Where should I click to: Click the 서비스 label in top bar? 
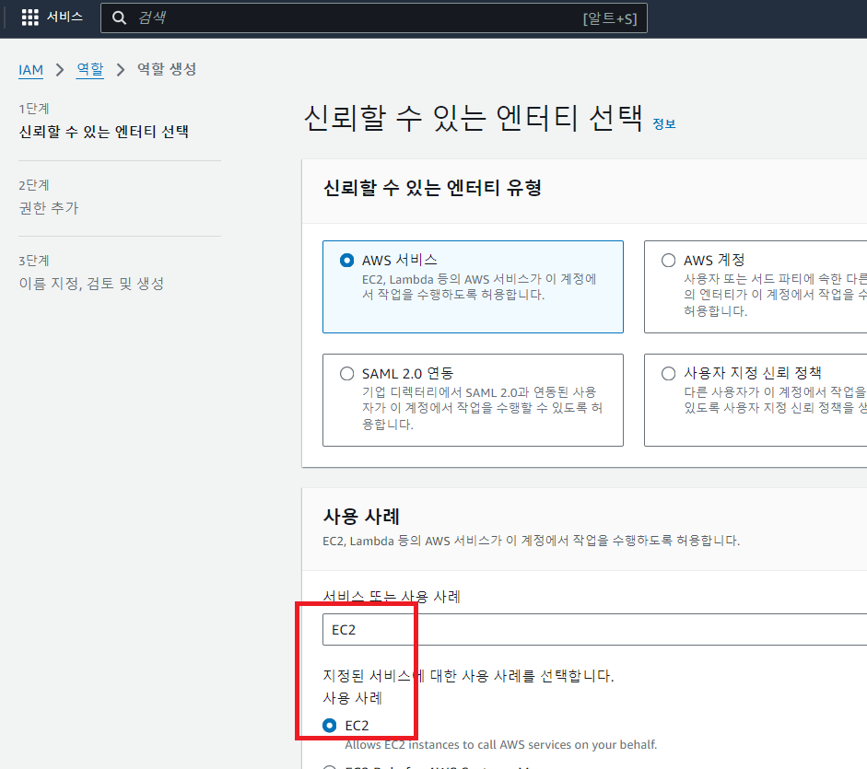coord(64,17)
